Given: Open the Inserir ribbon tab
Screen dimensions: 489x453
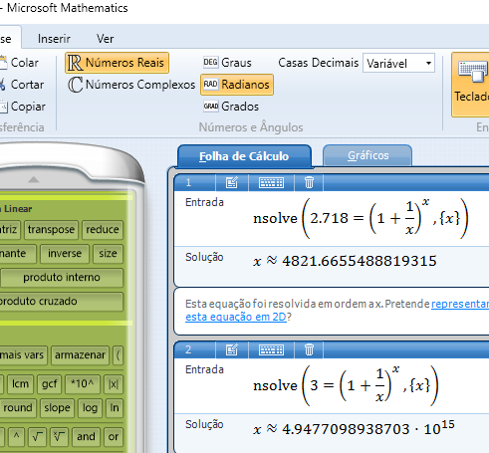Looking at the screenshot, I should click(x=54, y=39).
